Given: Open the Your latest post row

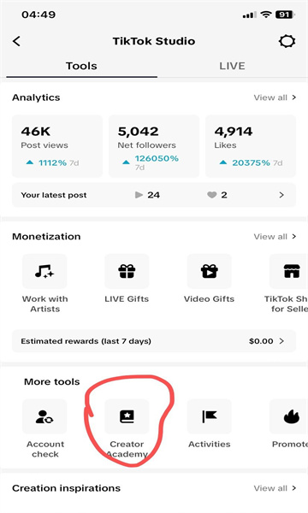Looking at the screenshot, I should [x=154, y=195].
